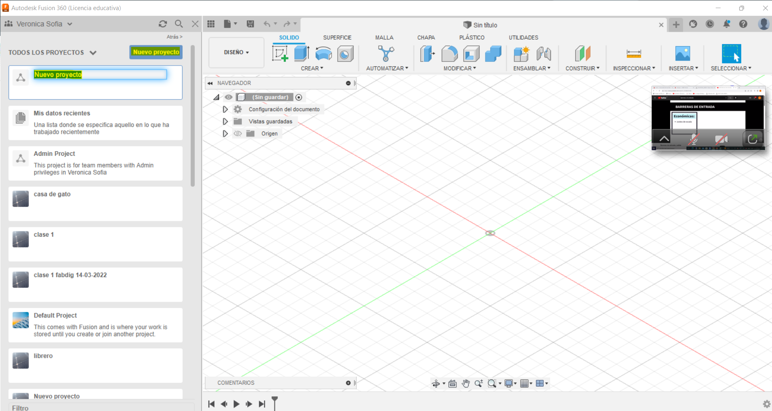Click the Atrás link
The height and width of the screenshot is (411, 772).
point(174,37)
